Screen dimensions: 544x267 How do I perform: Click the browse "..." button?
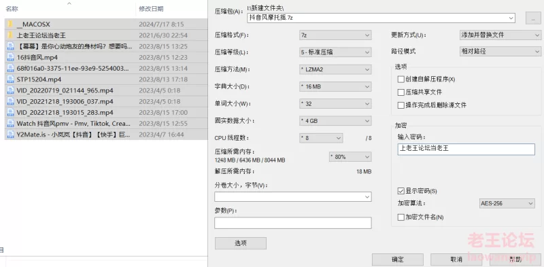[x=533, y=18]
